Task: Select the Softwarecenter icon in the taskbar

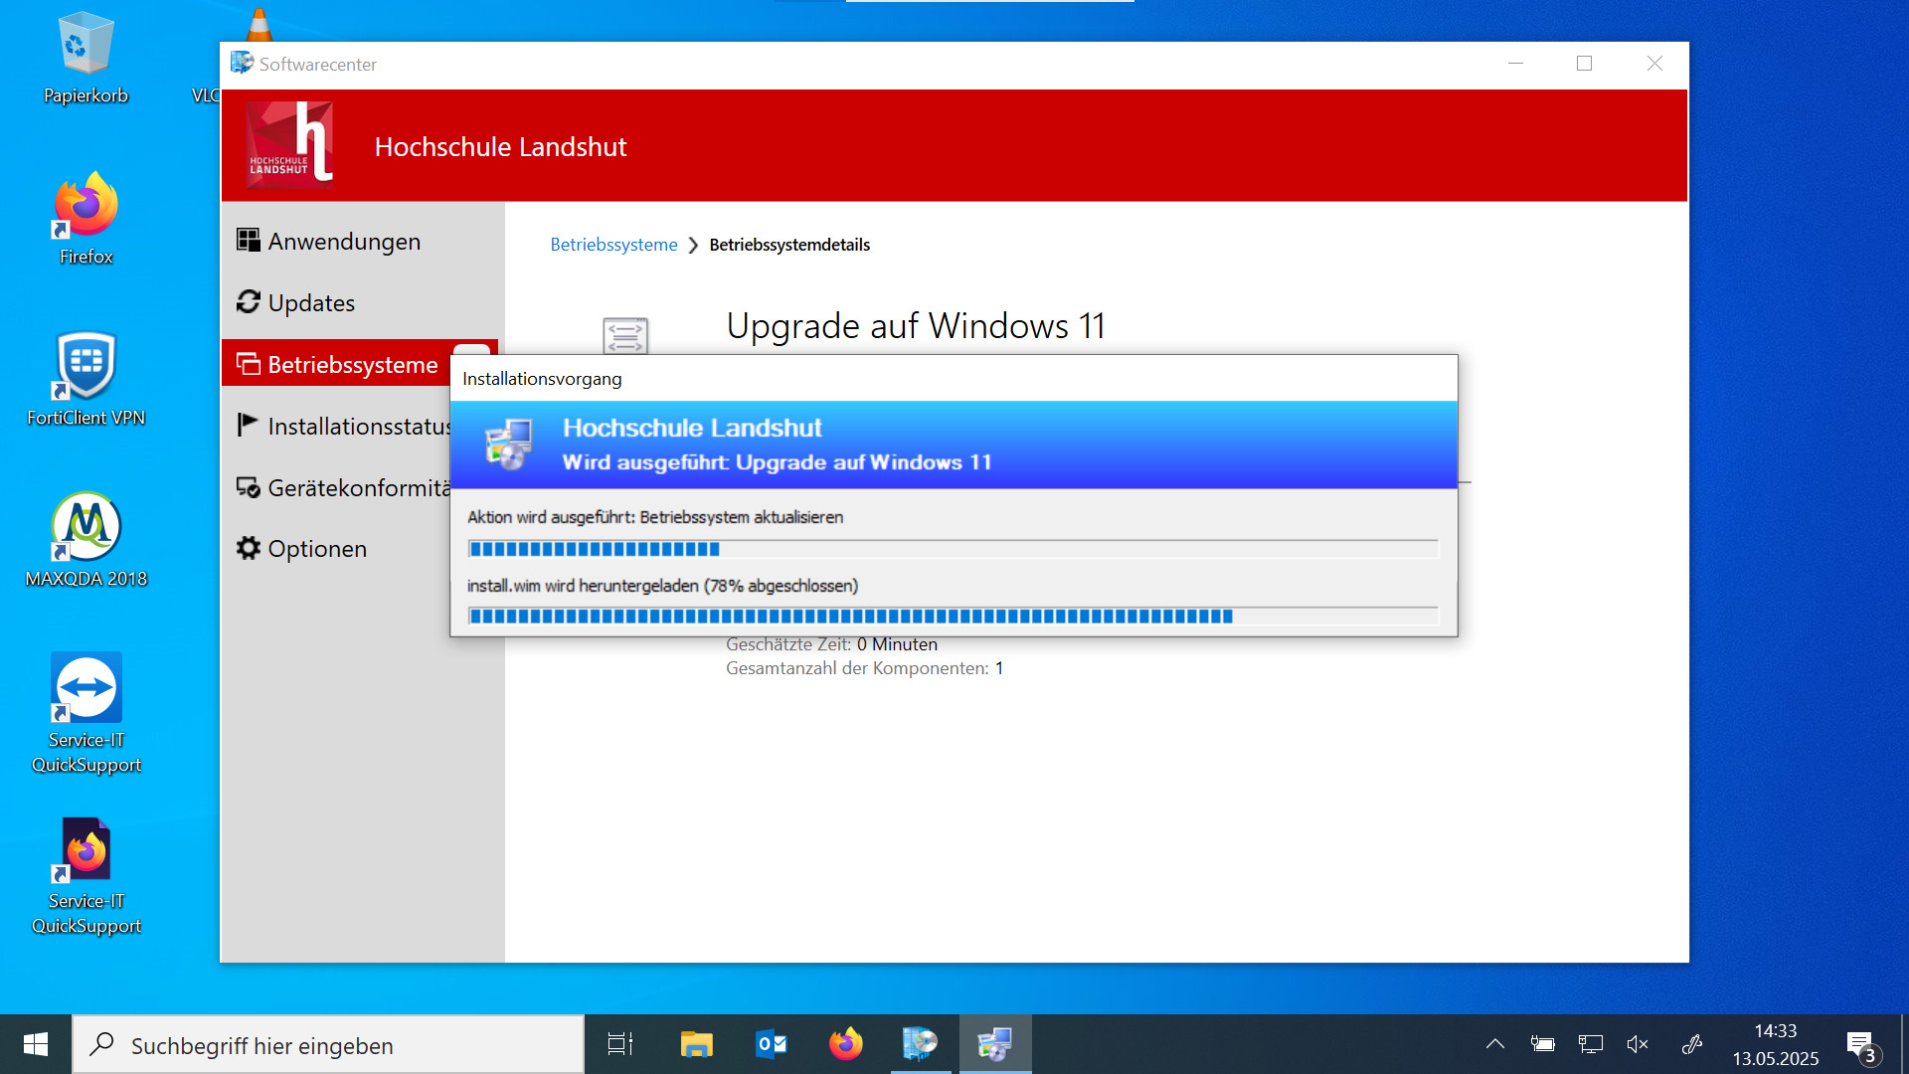Action: [x=994, y=1044]
